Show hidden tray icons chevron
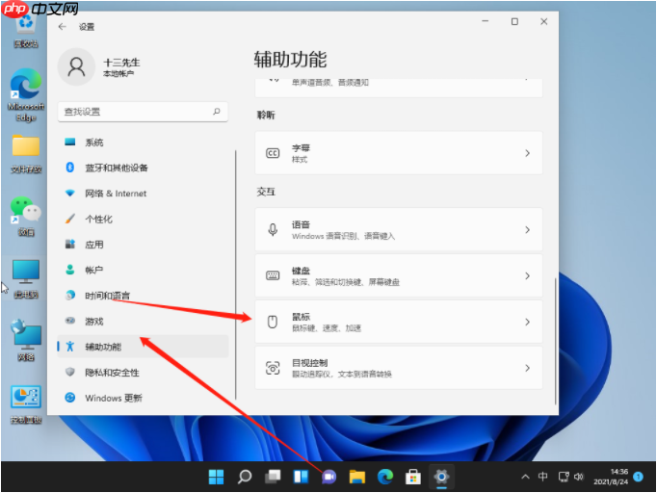The width and height of the screenshot is (657, 493). click(x=525, y=477)
